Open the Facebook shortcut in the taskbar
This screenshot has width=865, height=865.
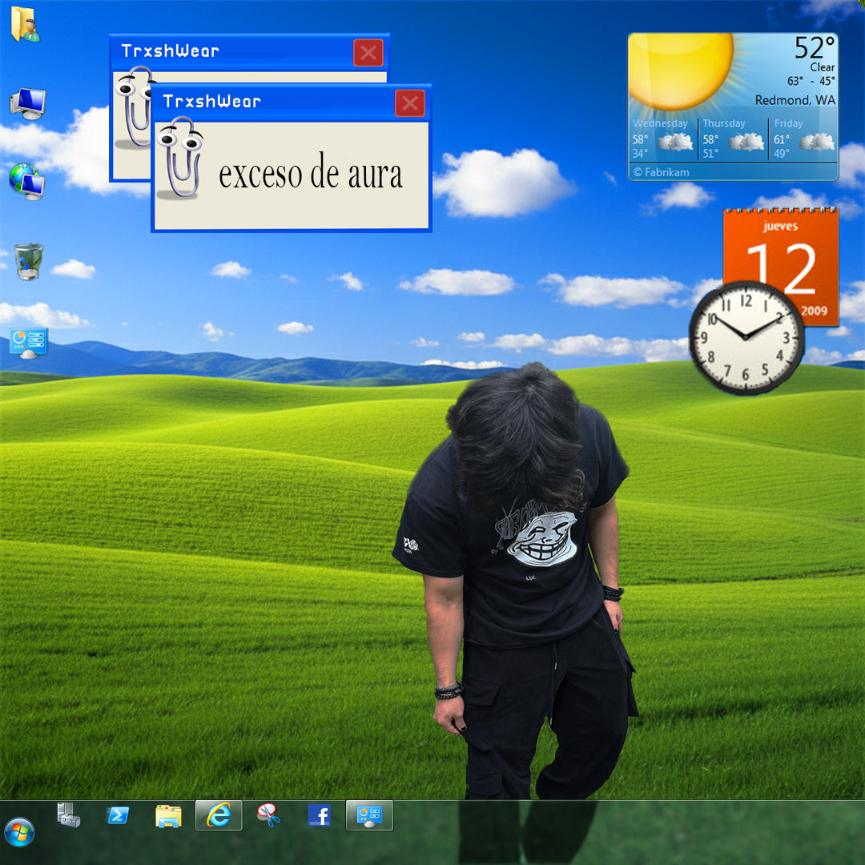(x=320, y=815)
